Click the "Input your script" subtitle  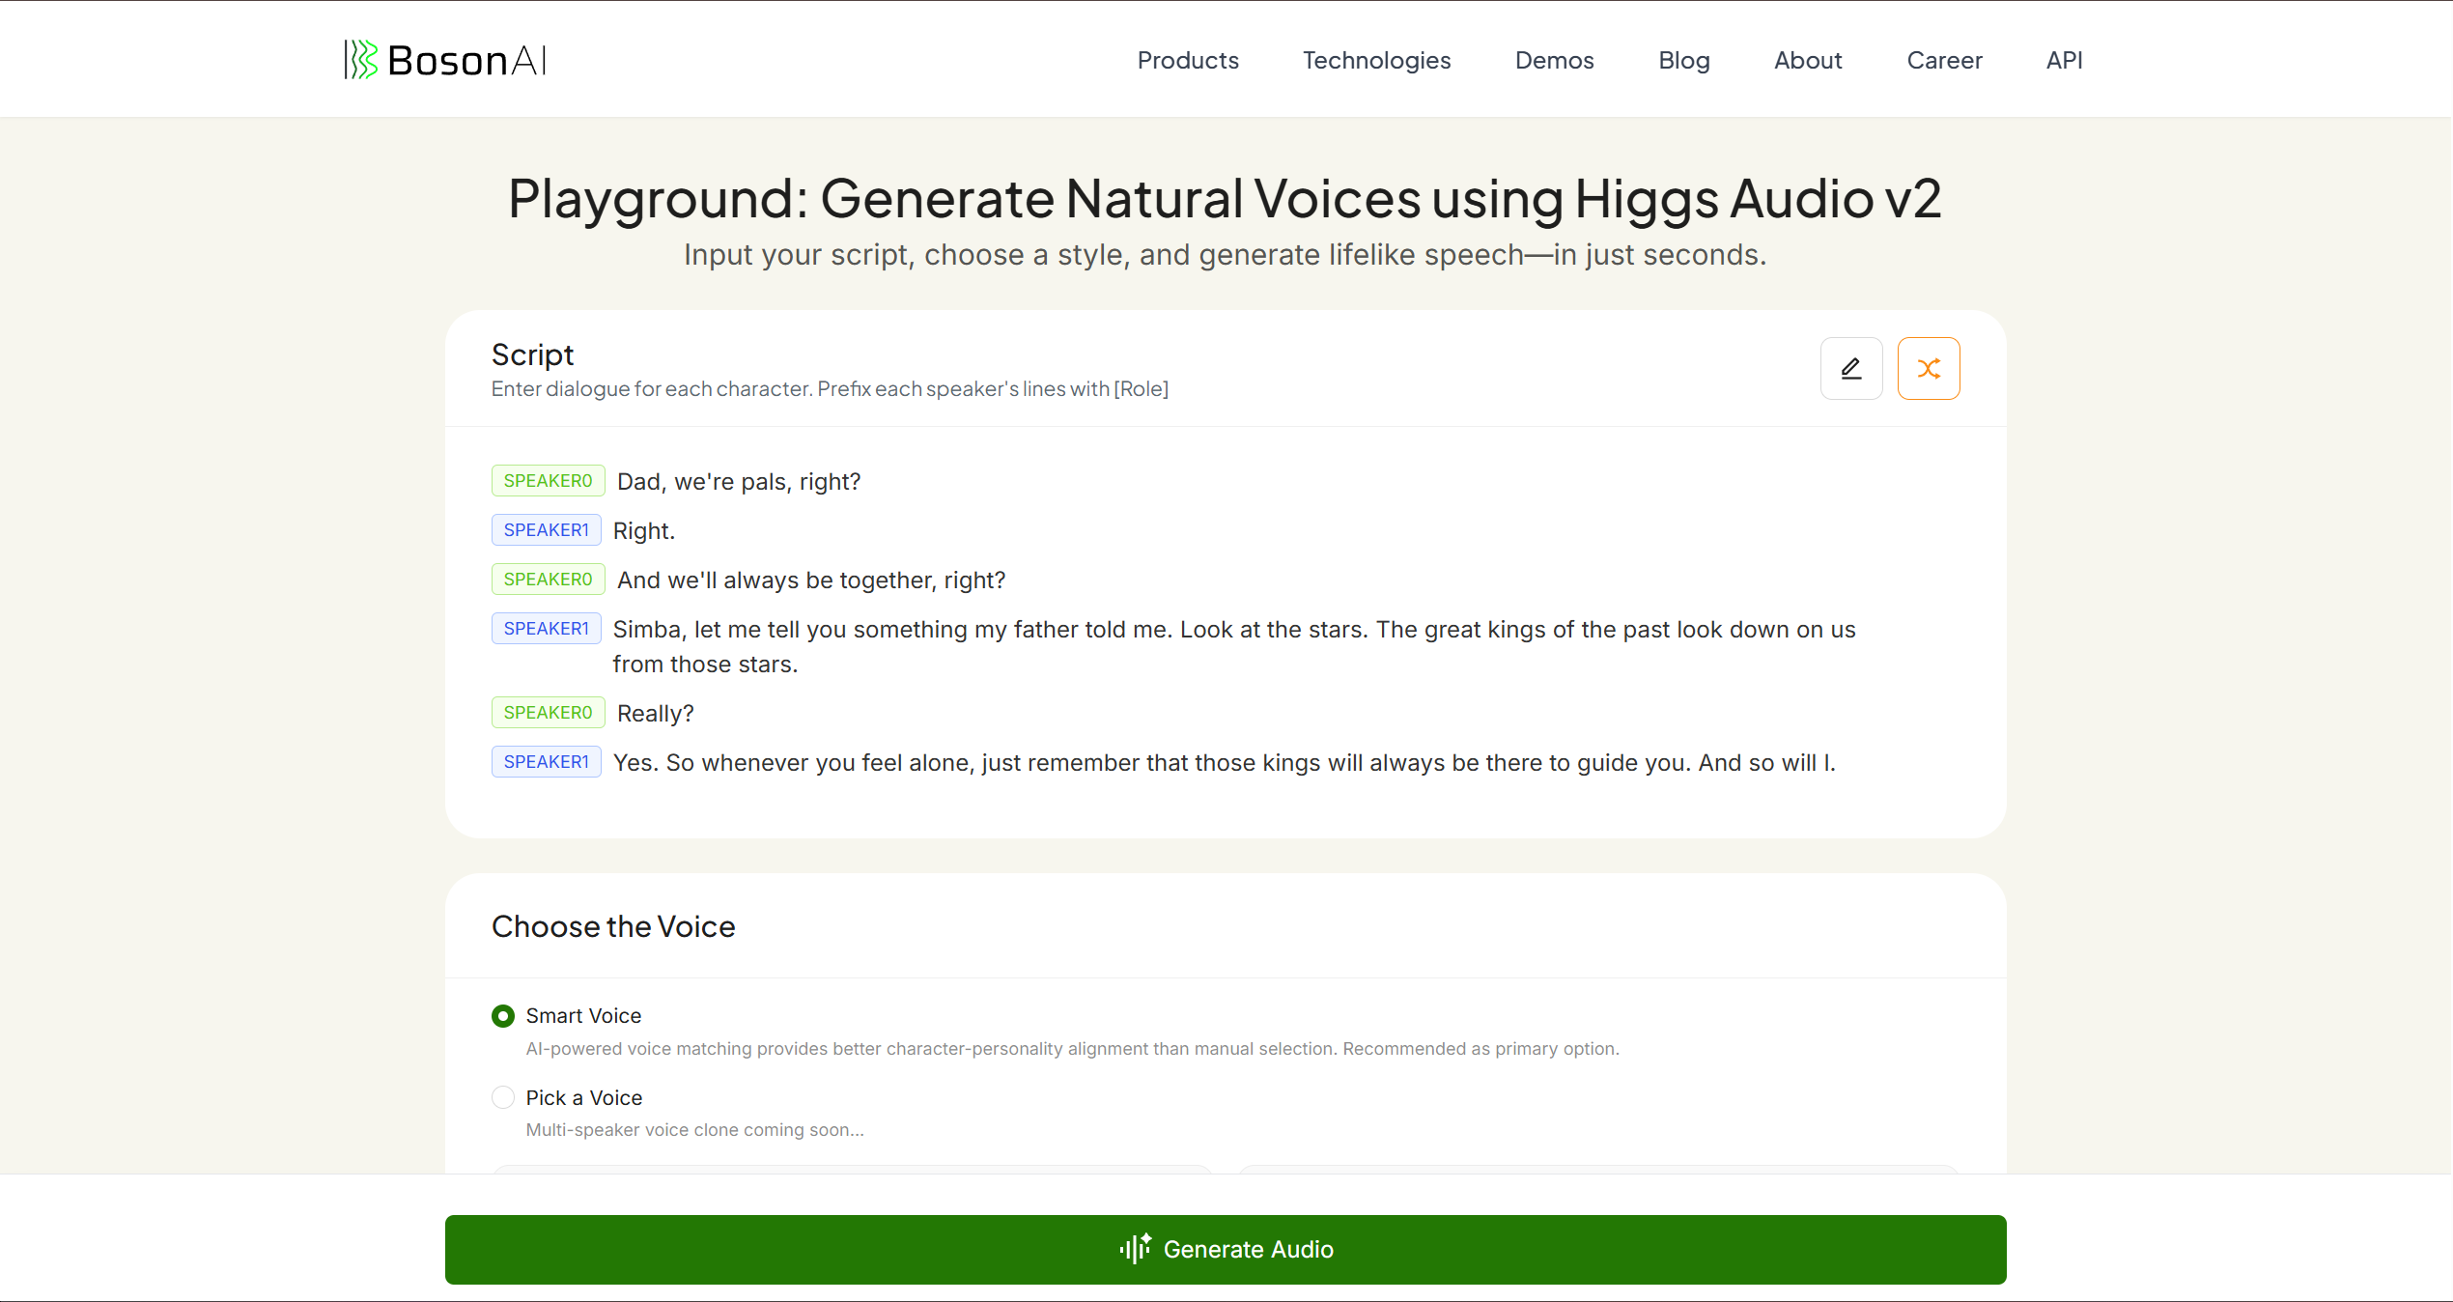tap(1225, 255)
